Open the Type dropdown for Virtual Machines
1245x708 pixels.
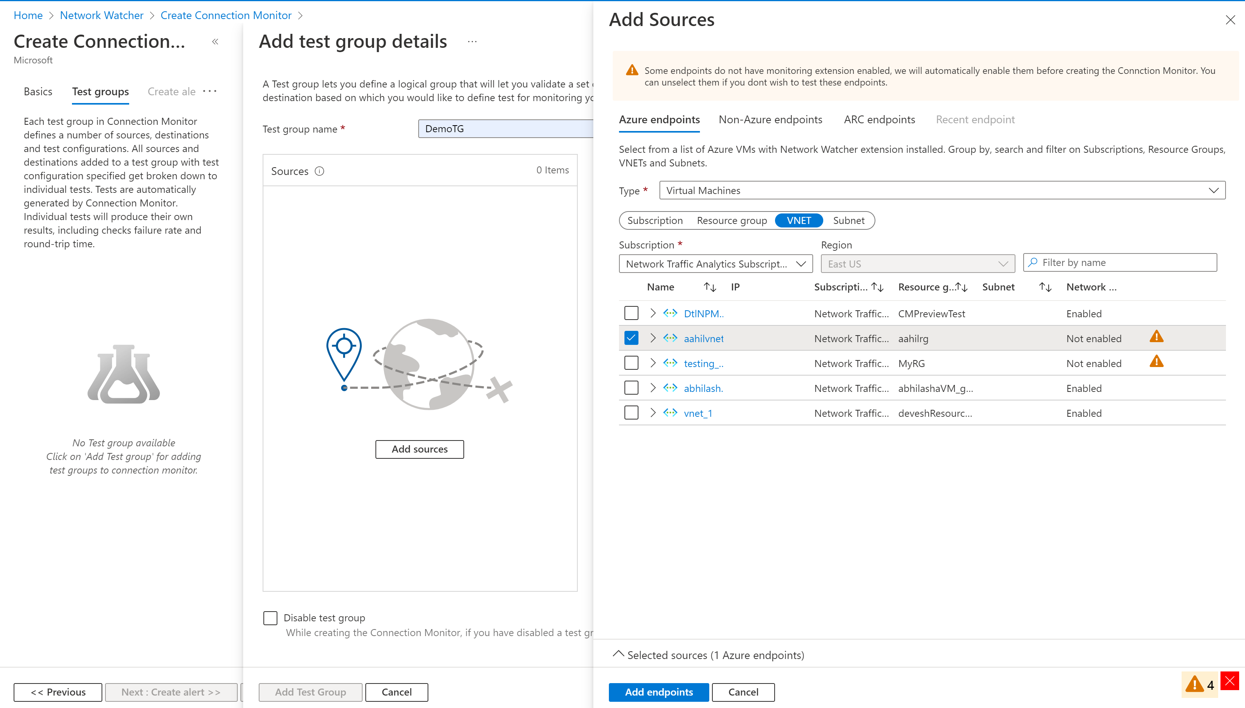click(941, 190)
